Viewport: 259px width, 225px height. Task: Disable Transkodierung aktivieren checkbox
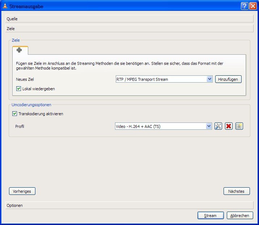point(14,114)
